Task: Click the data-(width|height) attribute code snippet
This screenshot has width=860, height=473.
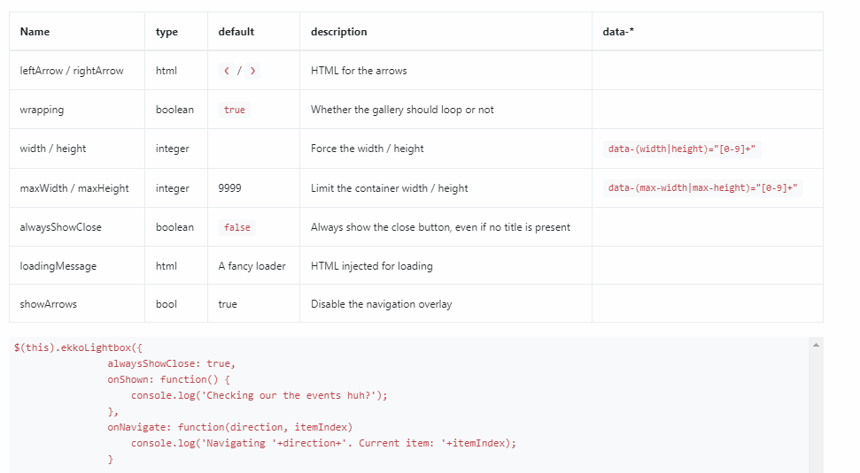Action: coord(681,149)
